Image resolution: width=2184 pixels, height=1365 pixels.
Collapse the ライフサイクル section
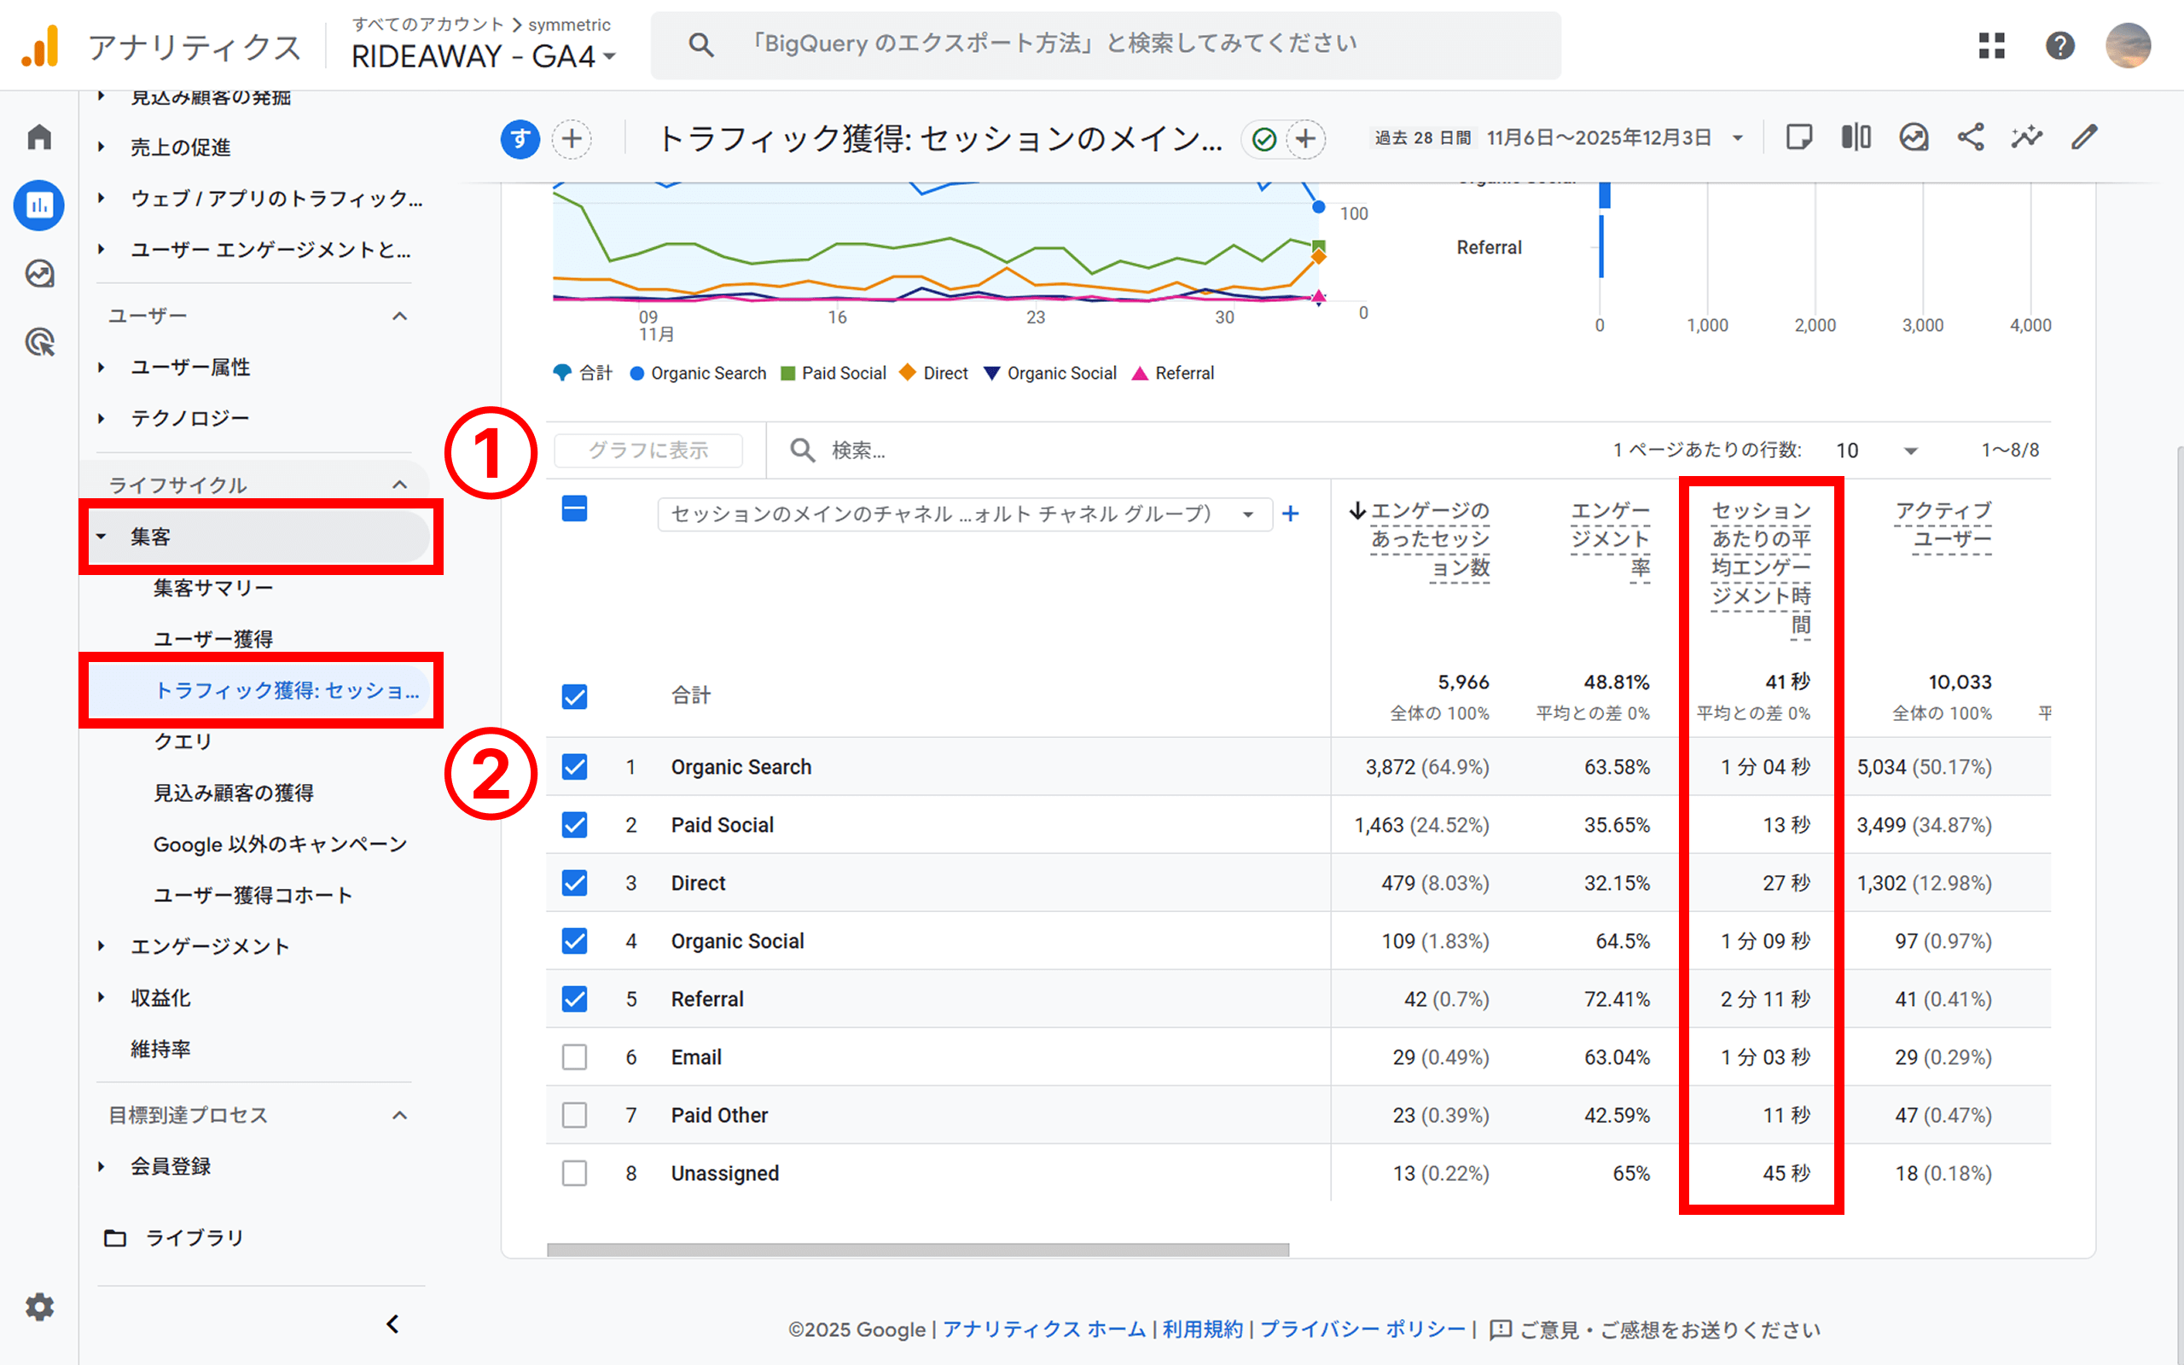tap(400, 484)
